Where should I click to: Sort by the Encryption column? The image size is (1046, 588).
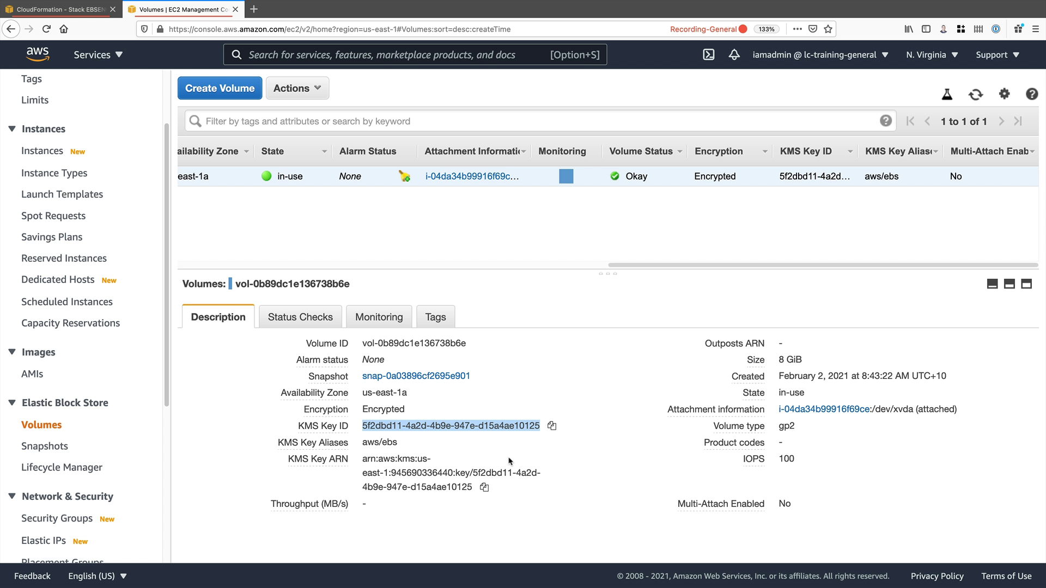pos(730,151)
